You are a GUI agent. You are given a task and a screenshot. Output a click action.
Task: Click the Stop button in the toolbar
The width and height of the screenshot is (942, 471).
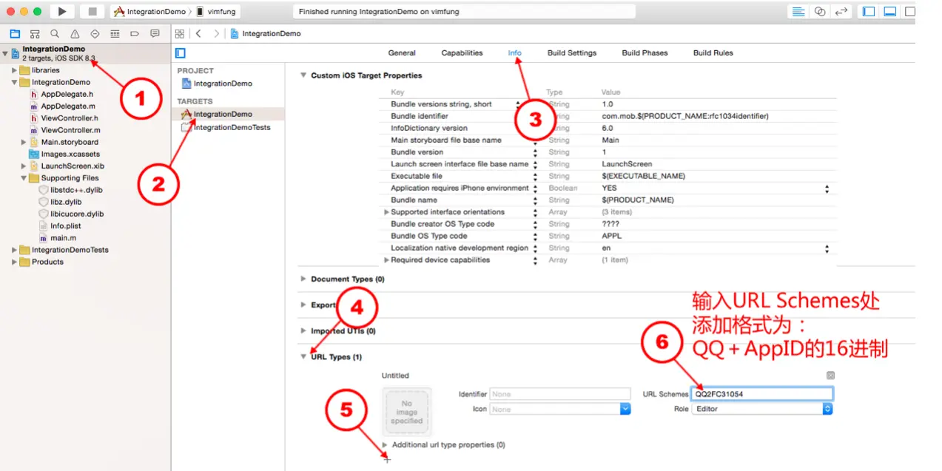point(92,11)
